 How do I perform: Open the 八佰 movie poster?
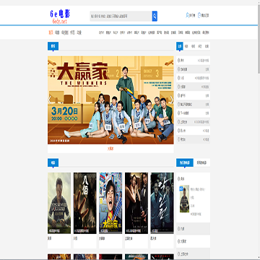point(85,203)
